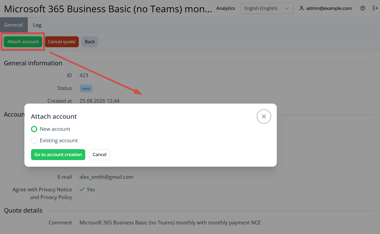Click the 'new' status badge
380x234 pixels.
[x=86, y=89]
